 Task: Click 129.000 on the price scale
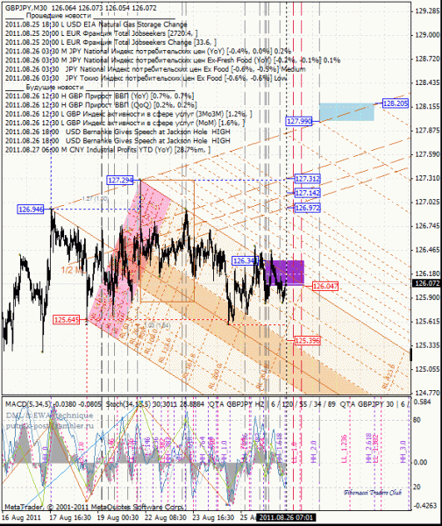coord(427,35)
